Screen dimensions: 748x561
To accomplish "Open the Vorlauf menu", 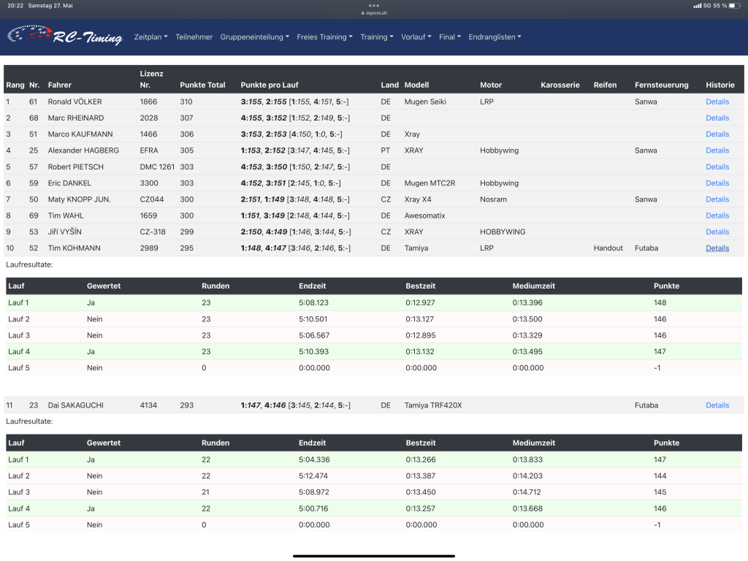I will coord(416,37).
